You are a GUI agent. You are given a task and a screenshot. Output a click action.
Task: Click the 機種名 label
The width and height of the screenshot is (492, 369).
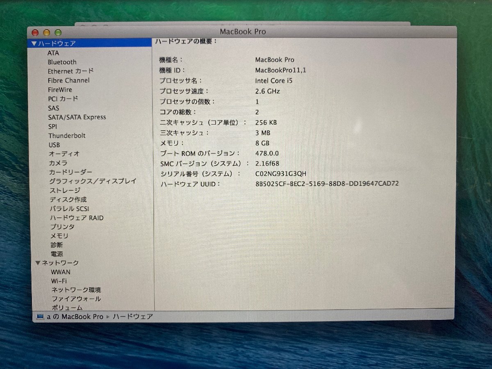(x=171, y=60)
